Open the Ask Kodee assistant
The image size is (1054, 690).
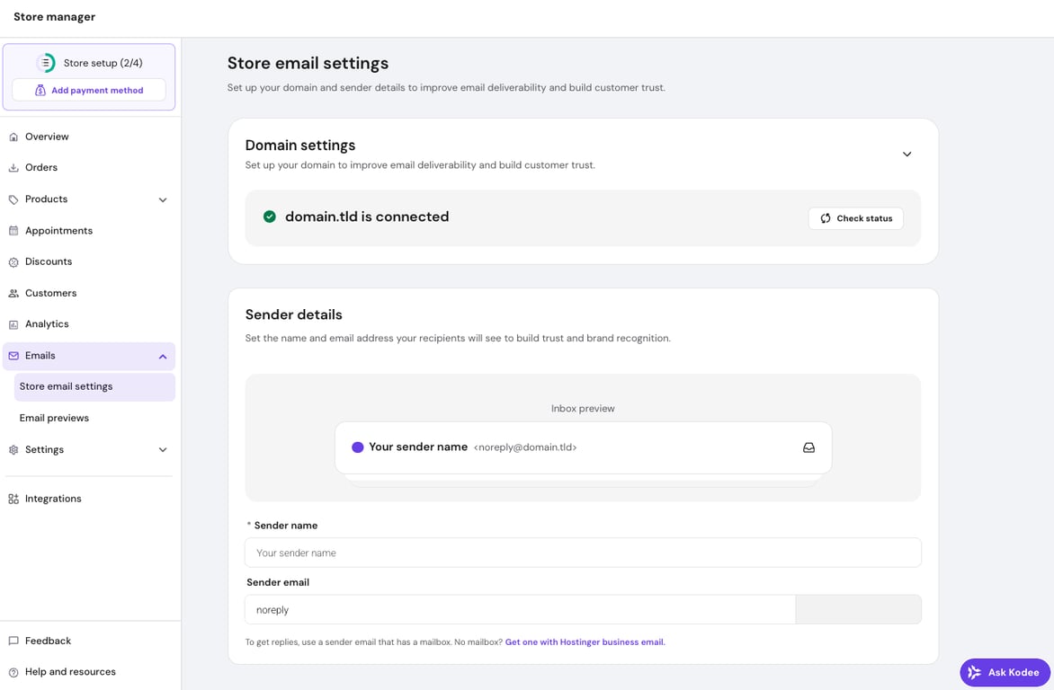1005,673
